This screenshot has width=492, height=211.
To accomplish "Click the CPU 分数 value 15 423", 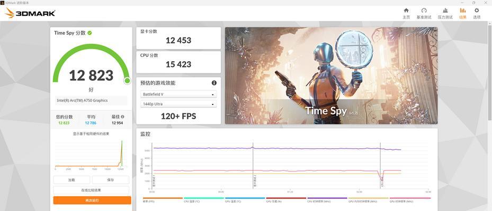I will coord(178,64).
